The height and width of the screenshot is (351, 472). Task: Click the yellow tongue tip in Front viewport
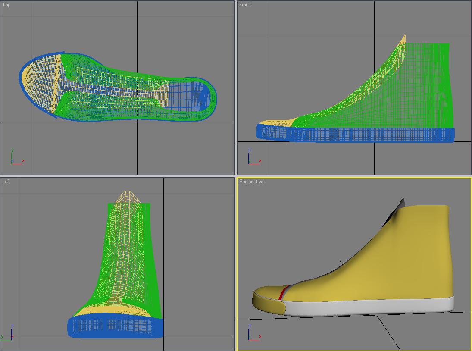tap(403, 41)
